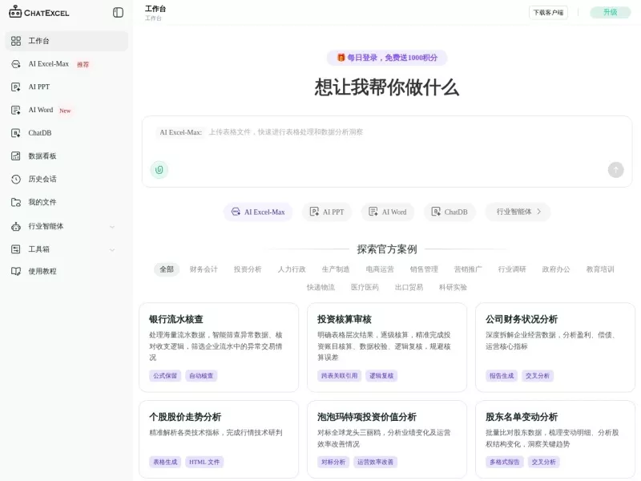Click the HTML 文件 tag

tap(204, 462)
